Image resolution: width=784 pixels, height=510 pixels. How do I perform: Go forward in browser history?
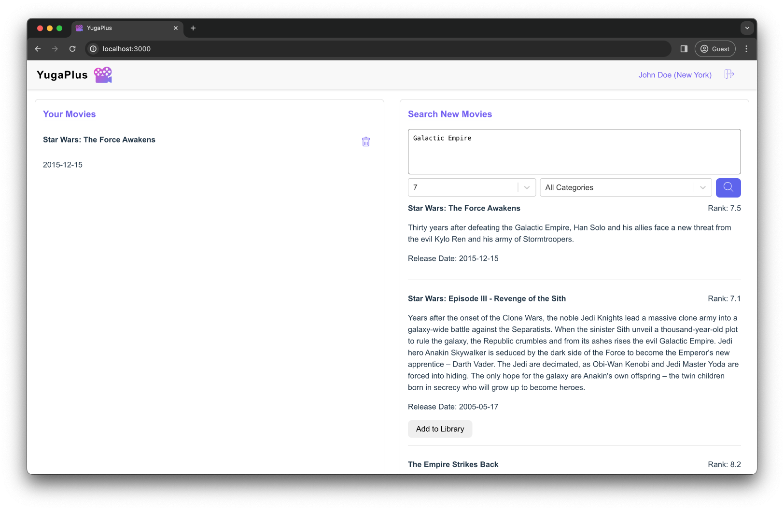pyautogui.click(x=55, y=49)
